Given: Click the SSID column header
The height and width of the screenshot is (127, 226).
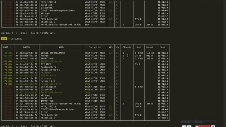Looking at the screenshot, I should pyautogui.click(x=61, y=47).
